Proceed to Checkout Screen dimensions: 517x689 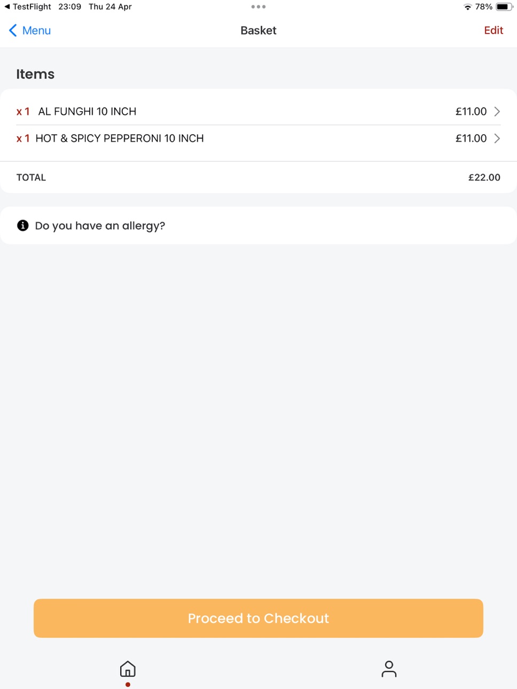tap(258, 618)
